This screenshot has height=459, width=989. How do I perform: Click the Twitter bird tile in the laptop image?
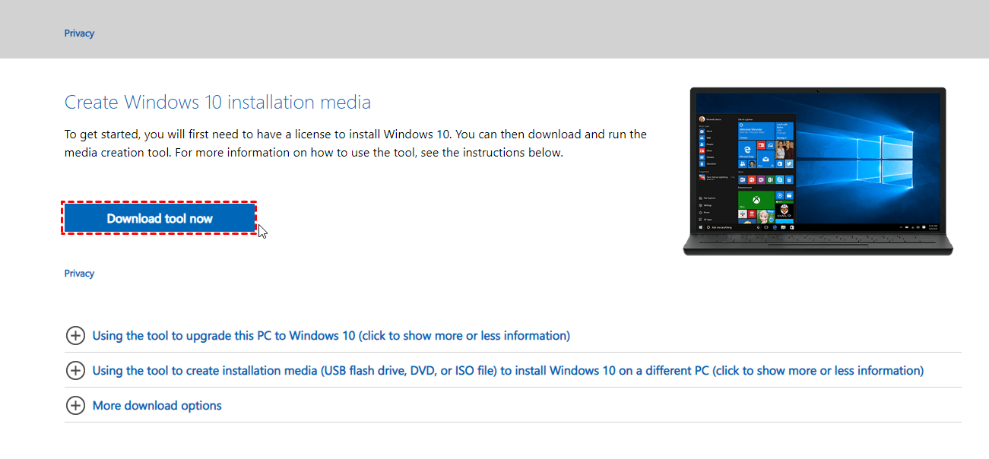tap(789, 163)
